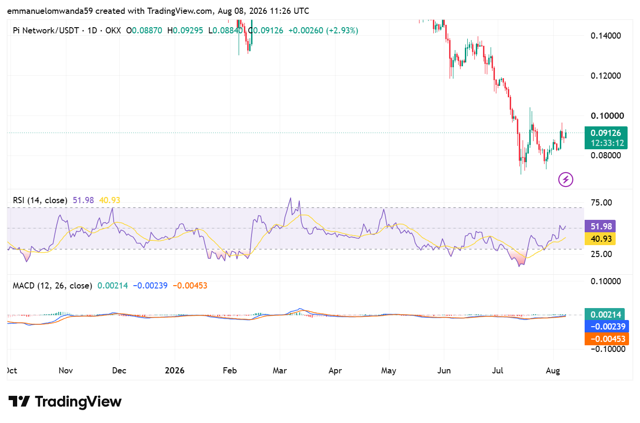This screenshot has width=640, height=423.
Task: Click the green 0.09126 current price tag
Action: click(607, 138)
